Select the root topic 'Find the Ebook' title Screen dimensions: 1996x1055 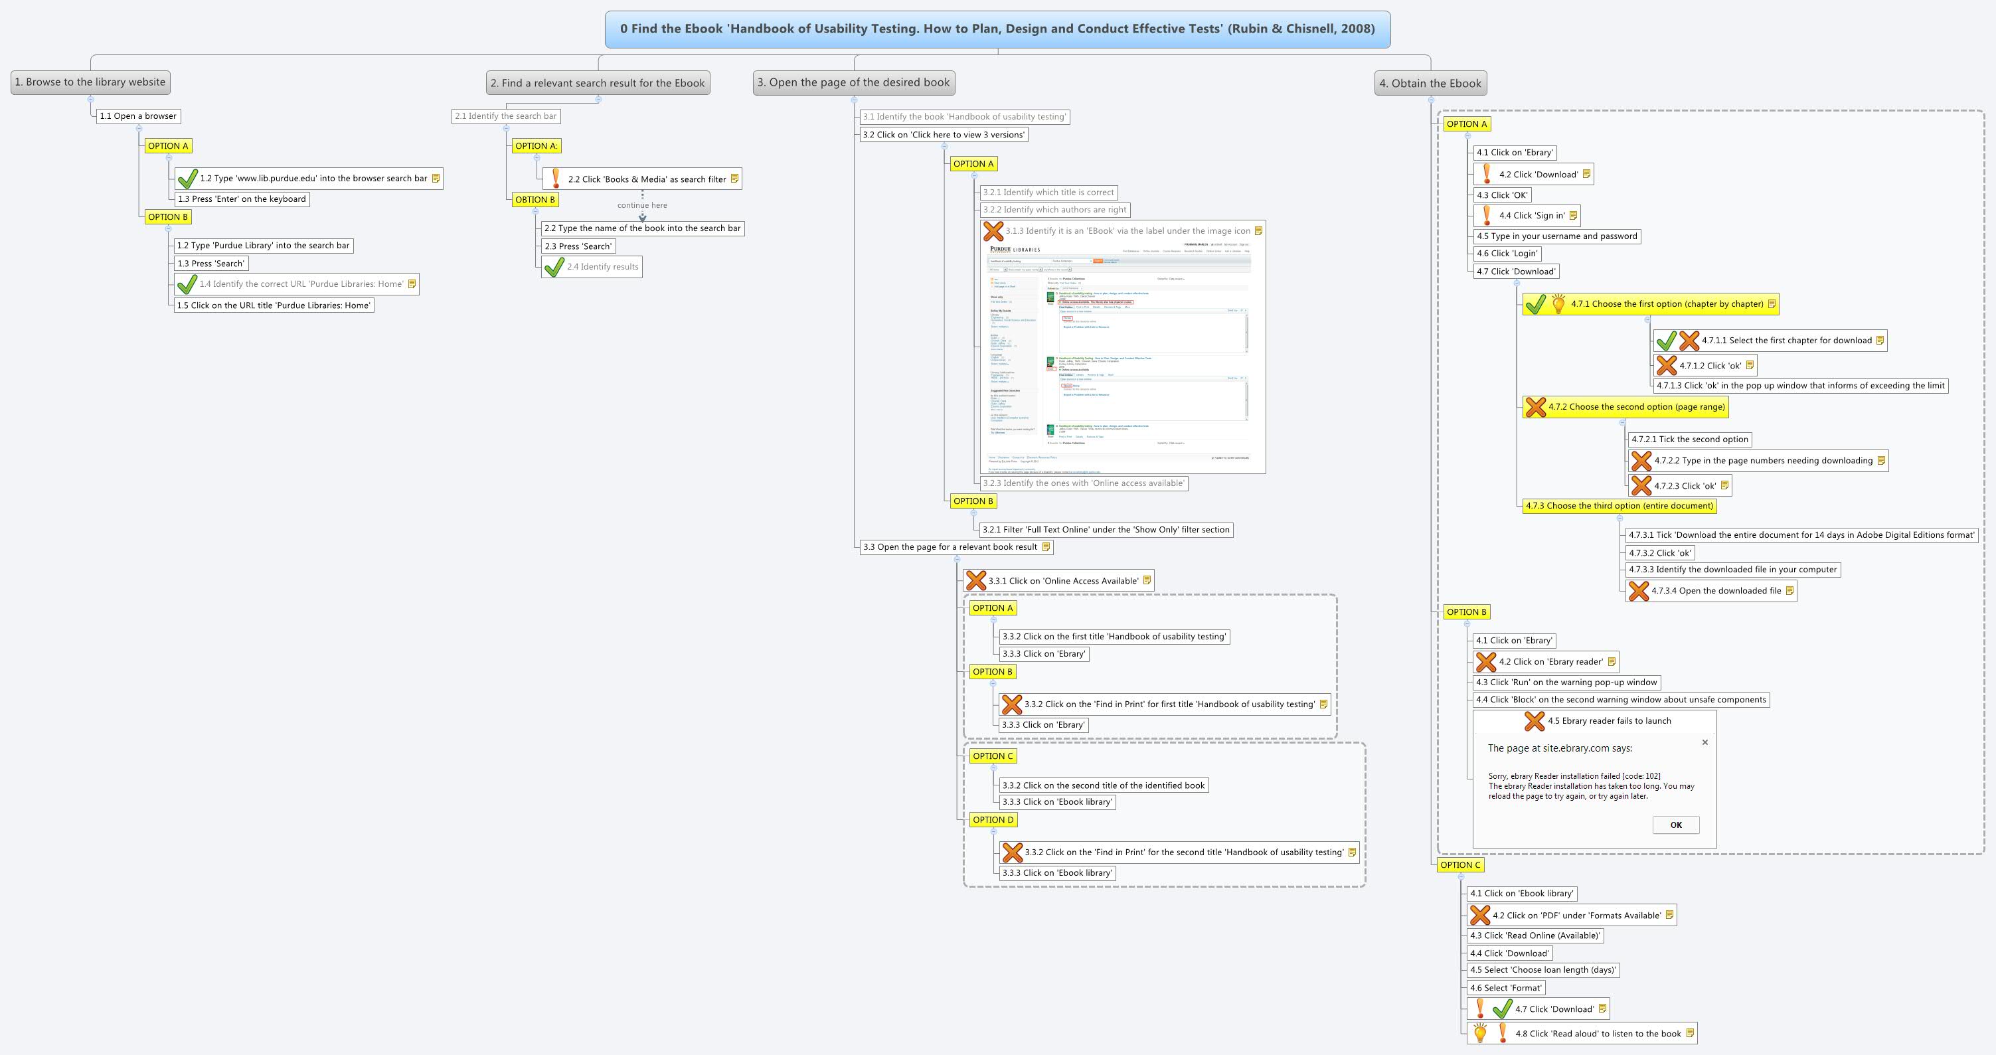pos(997,29)
